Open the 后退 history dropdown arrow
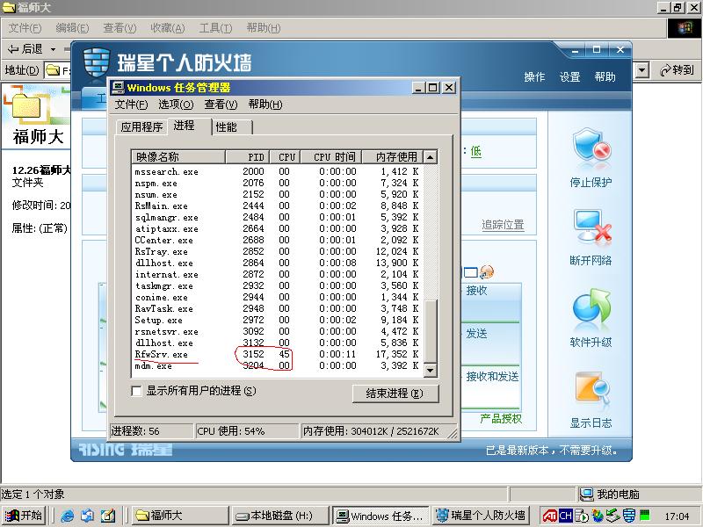703x527 pixels. (53, 49)
